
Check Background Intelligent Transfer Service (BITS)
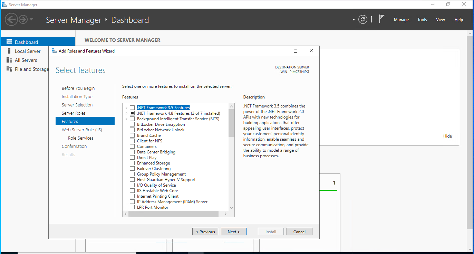pyautogui.click(x=132, y=119)
